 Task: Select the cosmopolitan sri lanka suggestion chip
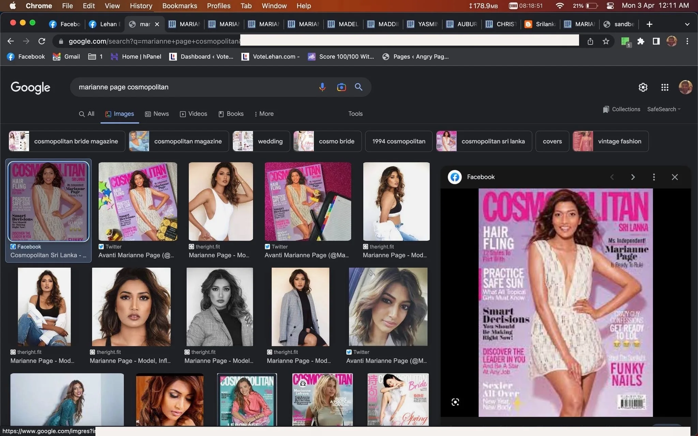(484, 141)
